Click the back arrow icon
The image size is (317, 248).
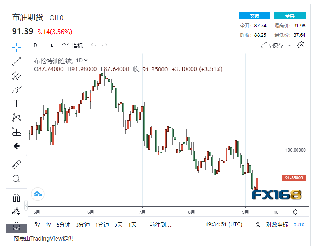pyautogui.click(x=16, y=146)
